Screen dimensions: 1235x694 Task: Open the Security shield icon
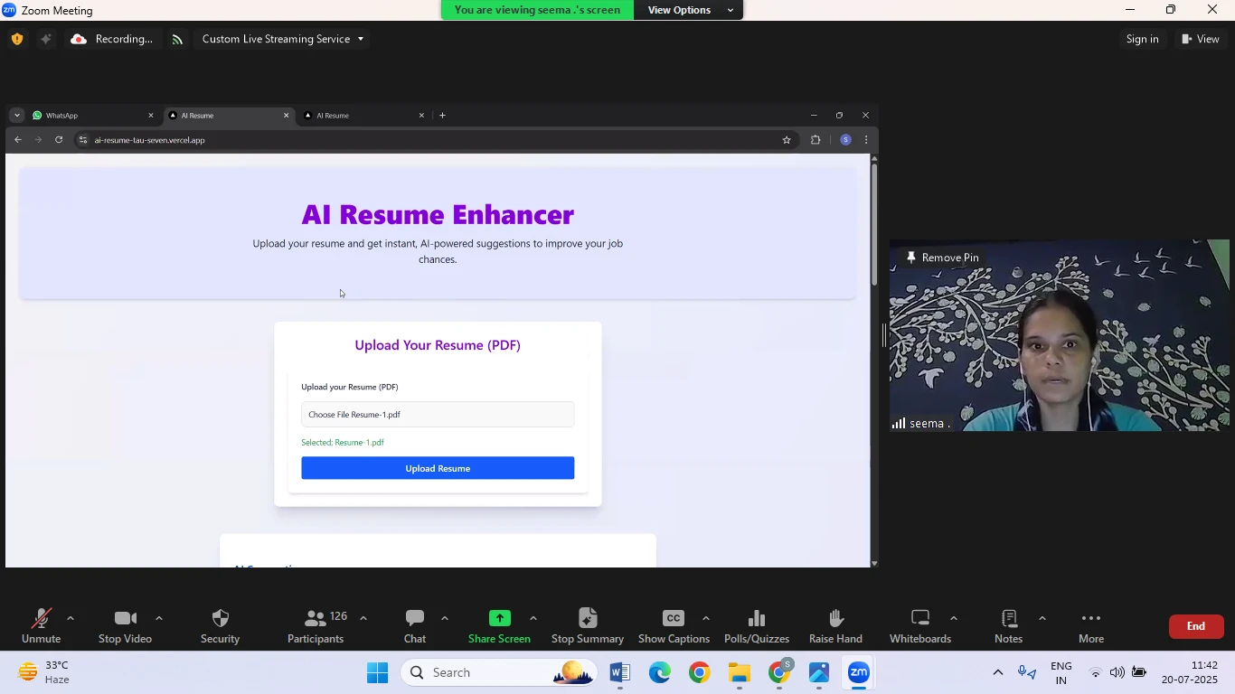point(220,619)
